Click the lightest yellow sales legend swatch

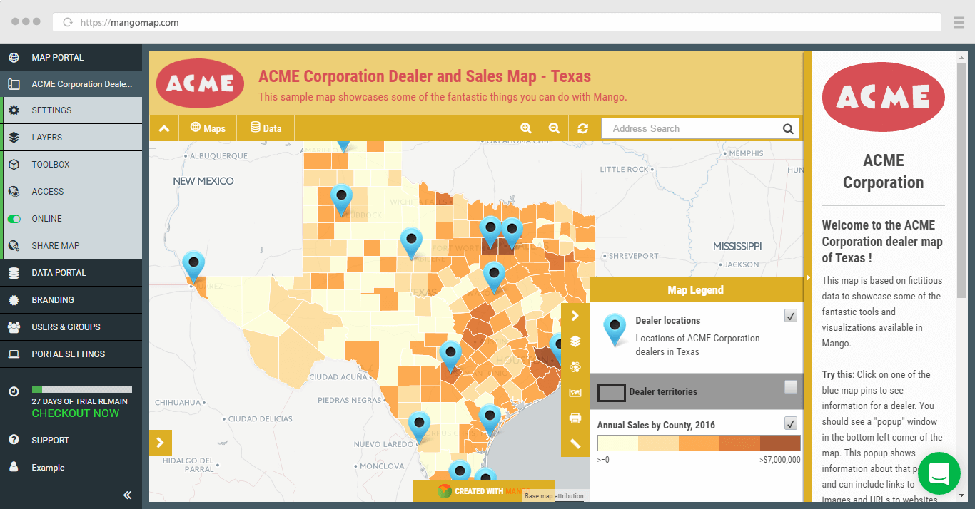coord(617,443)
